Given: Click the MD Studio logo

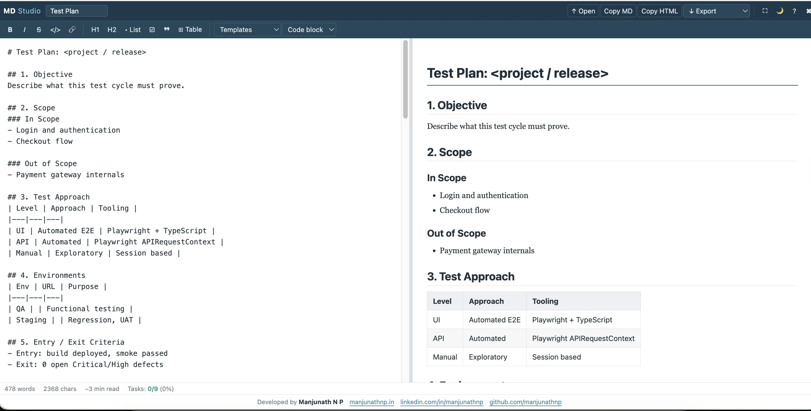Looking at the screenshot, I should [22, 11].
